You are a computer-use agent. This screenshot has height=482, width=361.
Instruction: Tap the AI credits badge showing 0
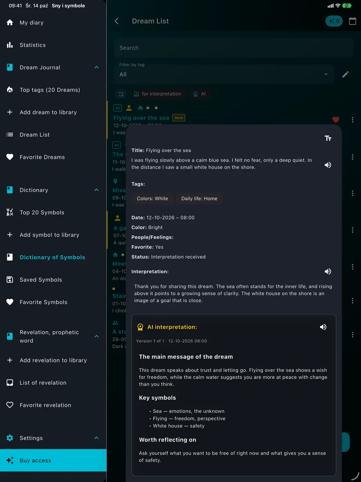[334, 21]
